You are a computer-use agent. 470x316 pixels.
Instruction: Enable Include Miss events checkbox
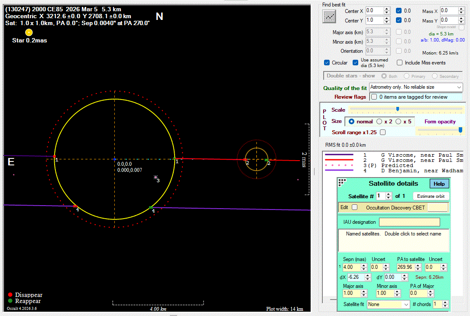click(x=399, y=63)
